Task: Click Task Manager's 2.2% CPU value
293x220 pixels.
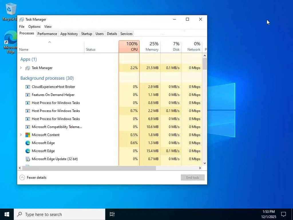Action: click(x=134, y=68)
